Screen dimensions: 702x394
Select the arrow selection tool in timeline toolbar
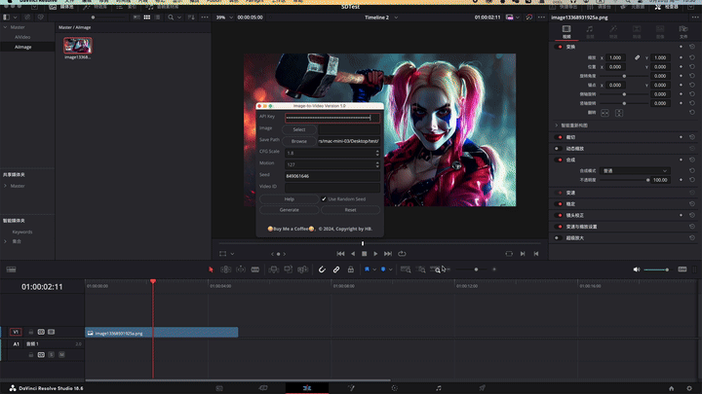211,269
